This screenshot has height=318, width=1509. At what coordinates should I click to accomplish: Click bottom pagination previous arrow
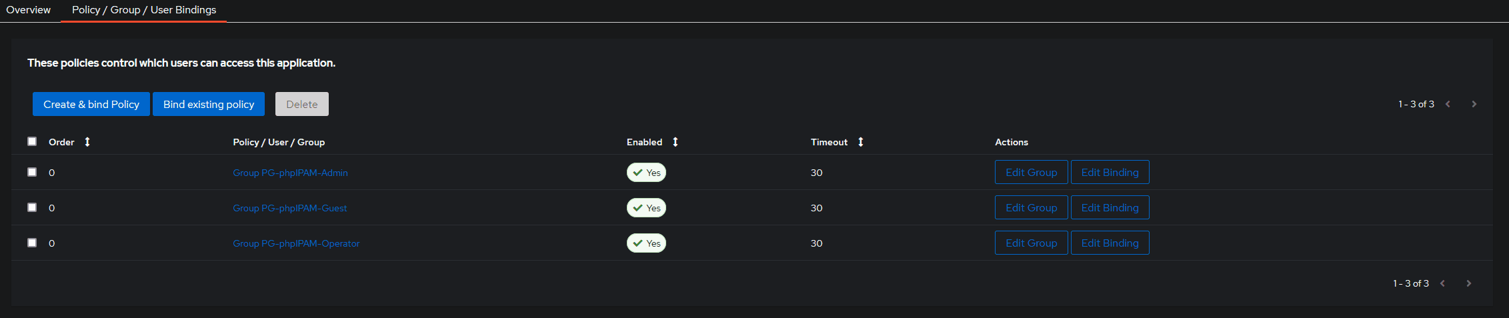[x=1442, y=283]
